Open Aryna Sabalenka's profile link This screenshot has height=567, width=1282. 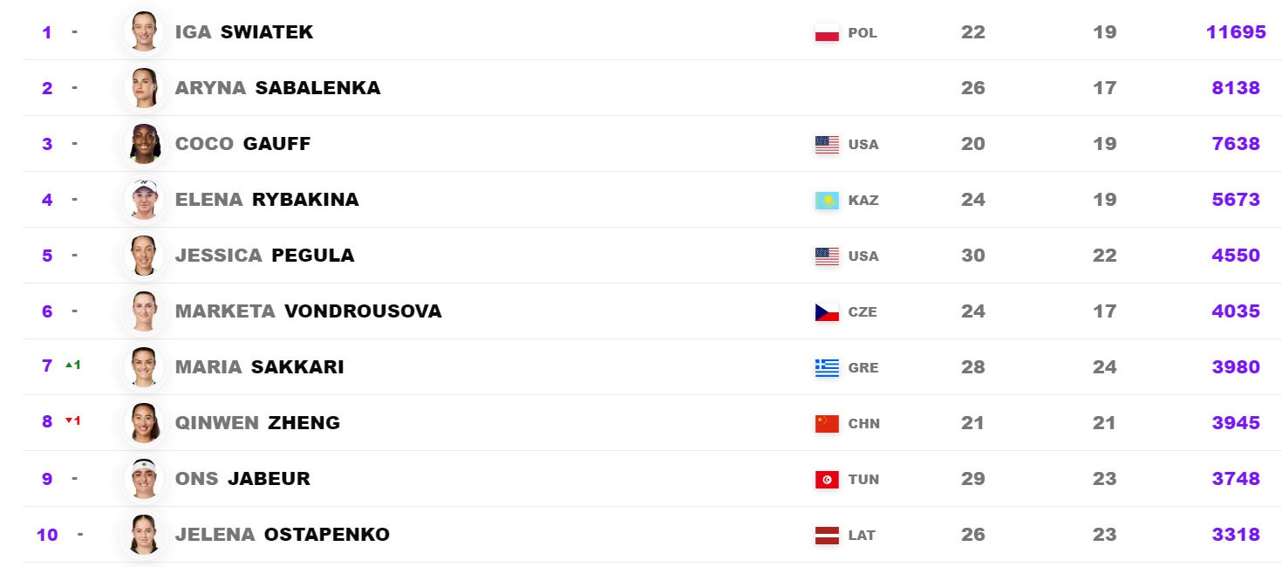[x=277, y=88]
